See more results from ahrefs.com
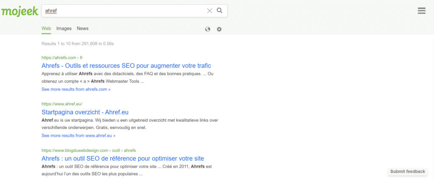 [76, 90]
